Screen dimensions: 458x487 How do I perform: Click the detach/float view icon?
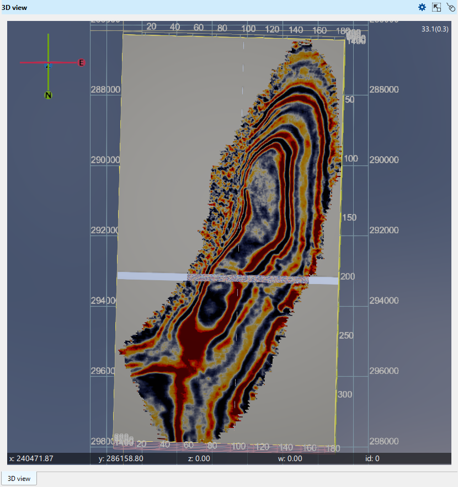(436, 7)
